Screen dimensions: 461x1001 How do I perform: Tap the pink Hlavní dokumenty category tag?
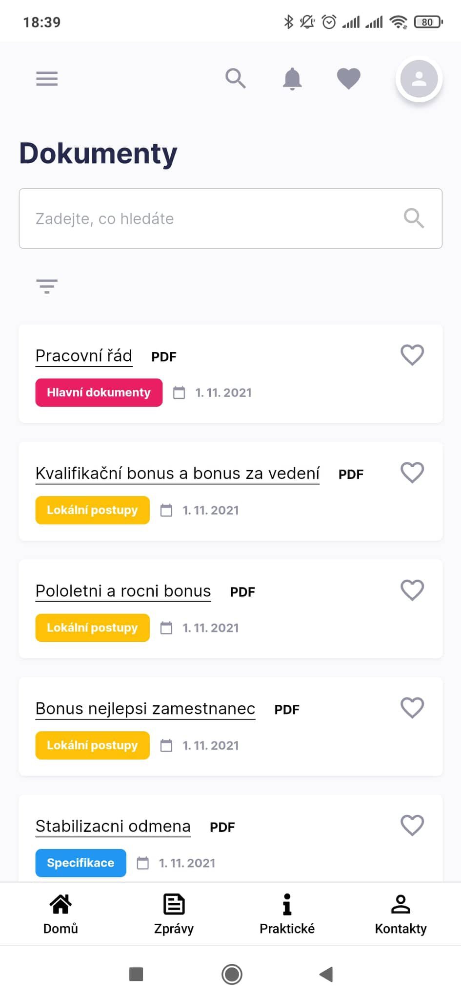pyautogui.click(x=99, y=392)
